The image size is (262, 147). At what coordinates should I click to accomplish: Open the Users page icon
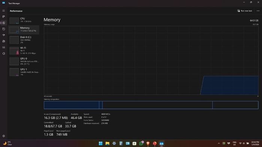click(4, 41)
